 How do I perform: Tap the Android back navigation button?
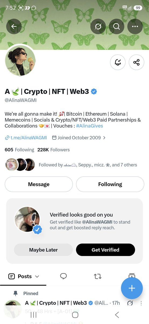(x=117, y=315)
